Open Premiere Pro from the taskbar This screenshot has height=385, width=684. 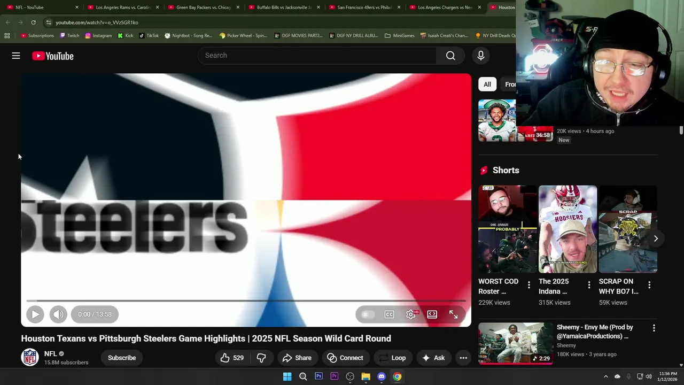334,376
